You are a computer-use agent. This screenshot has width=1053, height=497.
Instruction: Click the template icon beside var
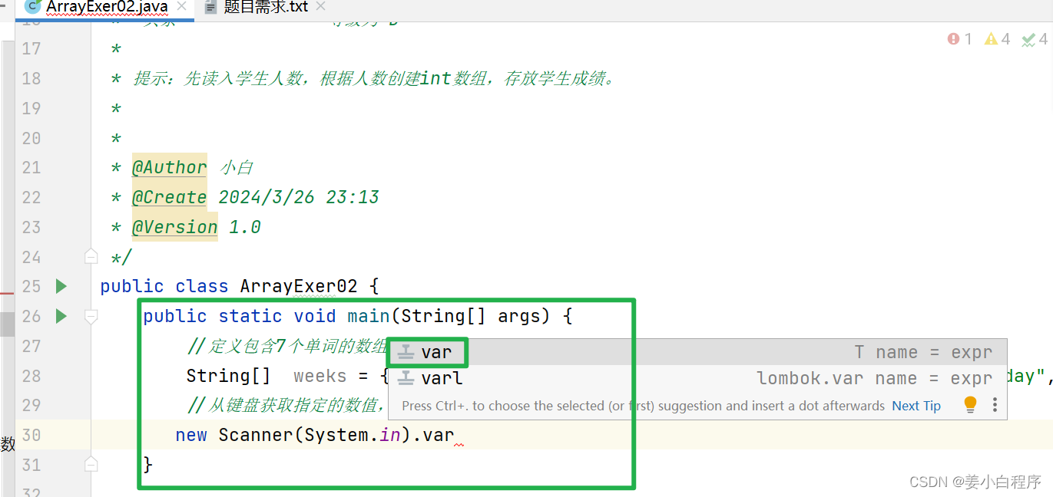[406, 352]
